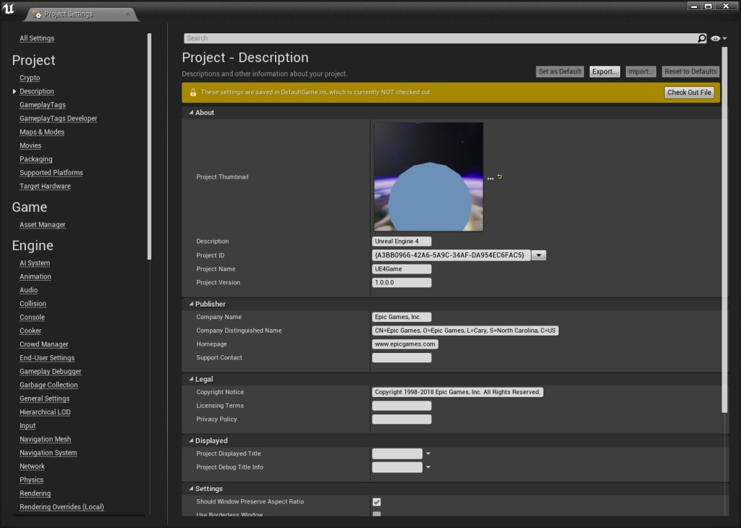Open GameplayTags settings

click(x=43, y=105)
